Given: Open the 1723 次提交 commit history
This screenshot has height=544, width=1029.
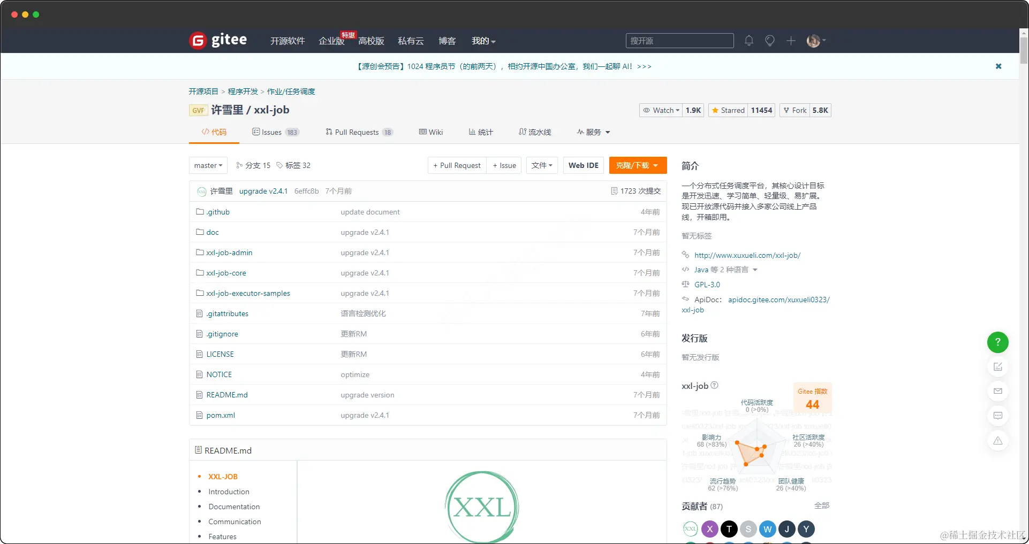Looking at the screenshot, I should coord(635,191).
